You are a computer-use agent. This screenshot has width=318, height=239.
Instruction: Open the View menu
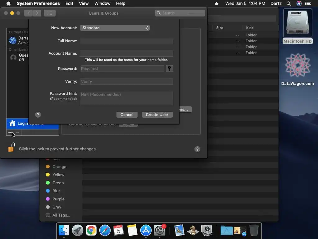tap(84, 3)
